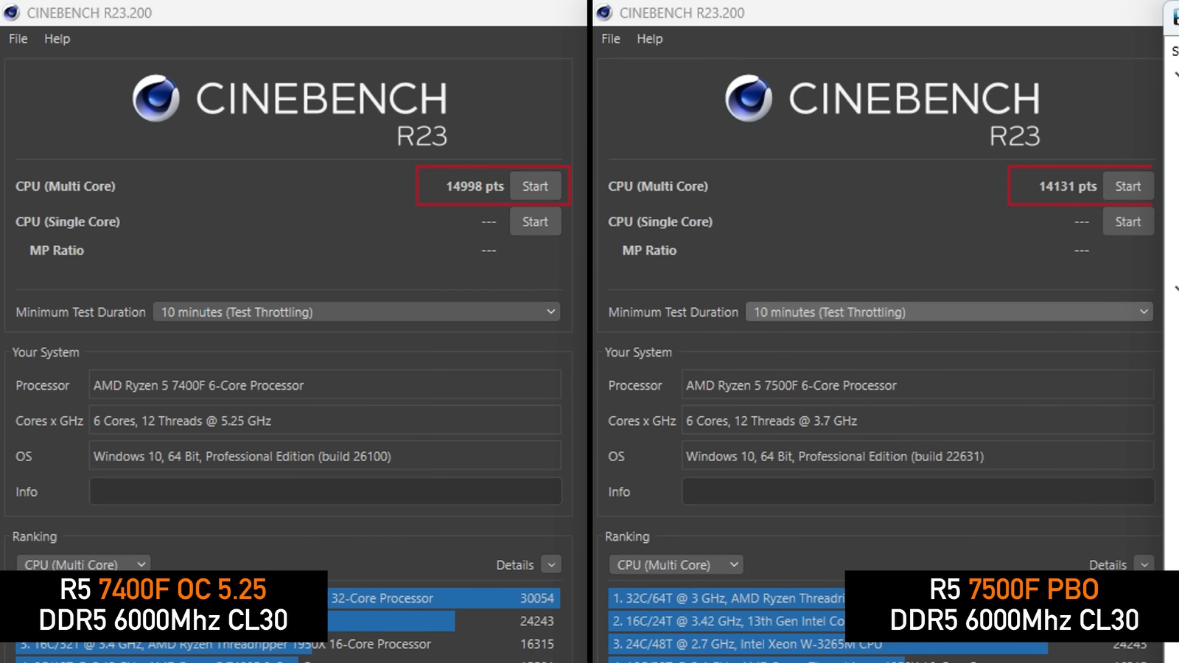Screen dimensions: 1179x663
Task: Start Multi Core test for the 7400F
Action: [535, 186]
